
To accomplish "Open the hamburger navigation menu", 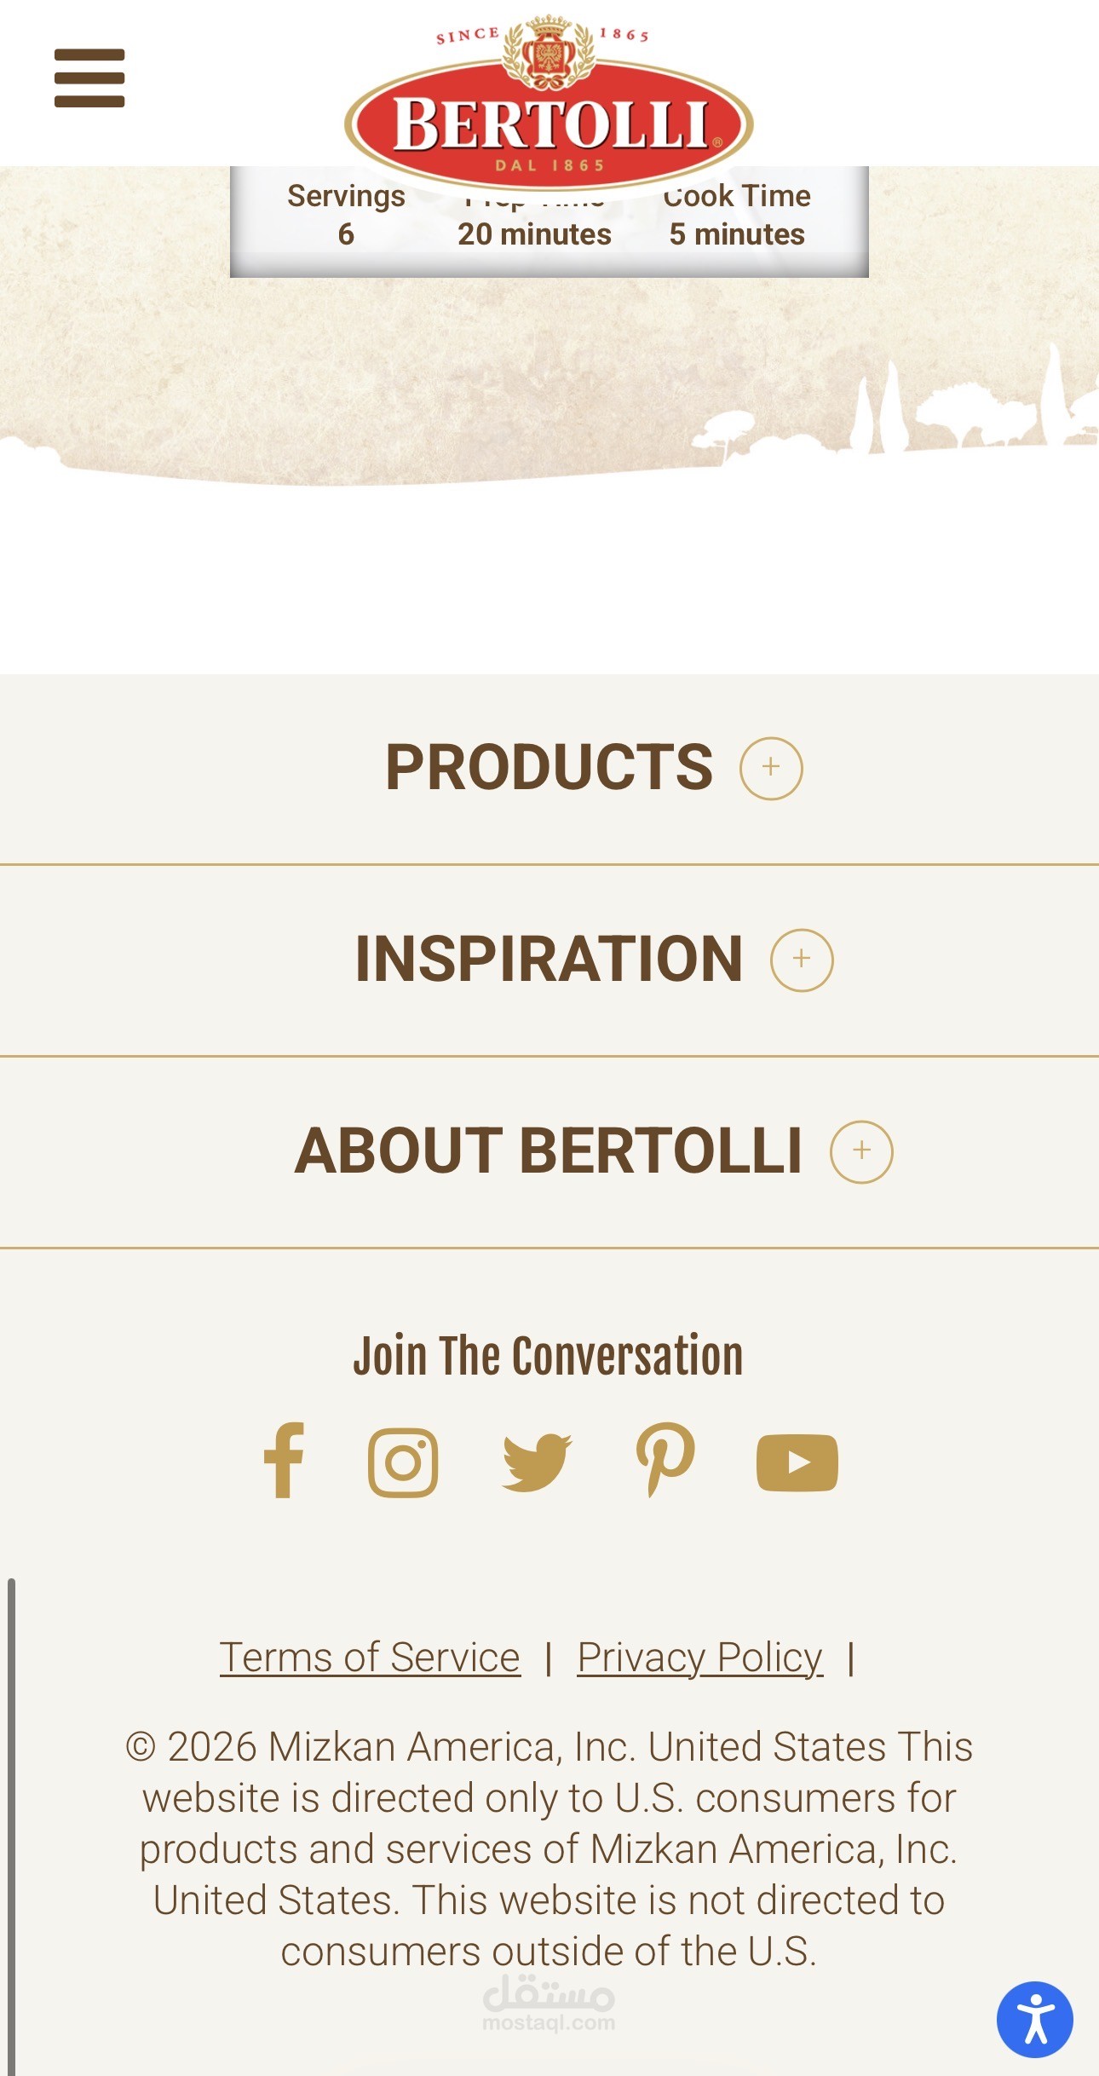I will click(89, 78).
